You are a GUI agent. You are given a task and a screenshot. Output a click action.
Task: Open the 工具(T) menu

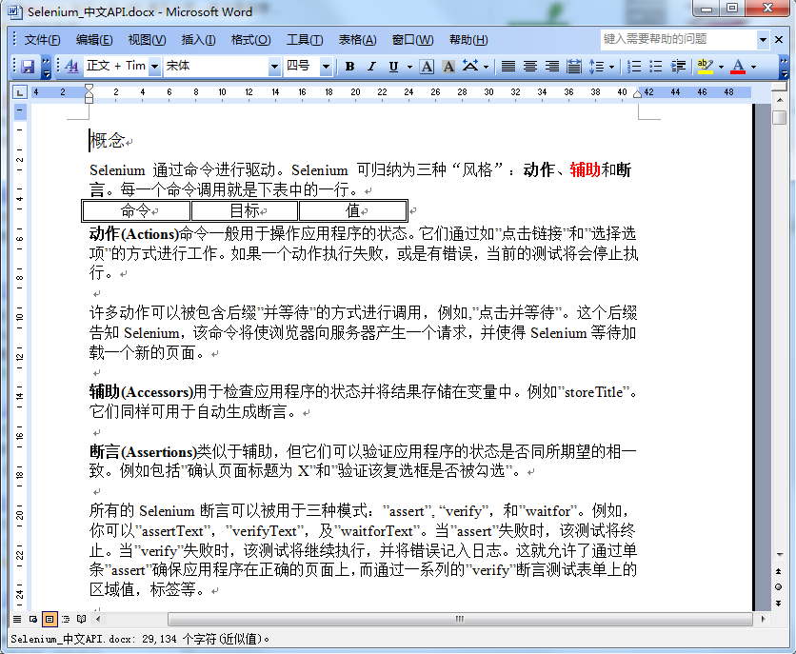[305, 40]
